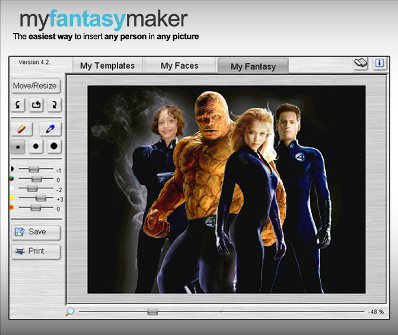Image resolution: width=398 pixels, height=335 pixels.
Task: Click the rotate left arrow icon
Action: pos(18,105)
